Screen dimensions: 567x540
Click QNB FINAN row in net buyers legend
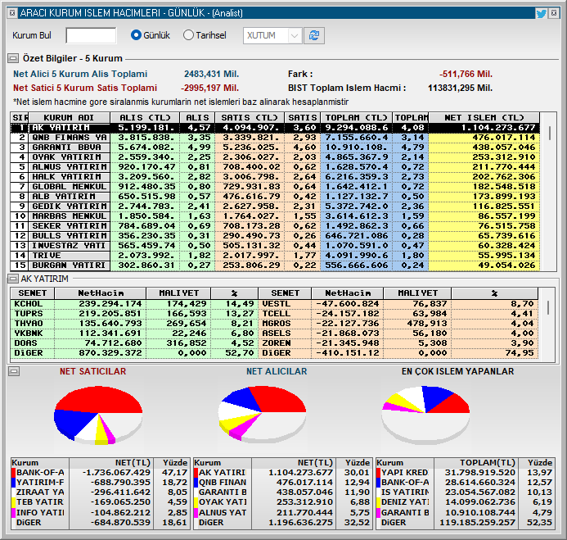click(282, 483)
